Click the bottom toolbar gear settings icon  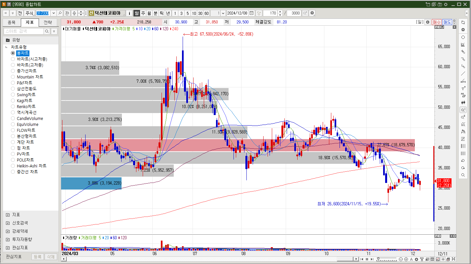(417, 259)
